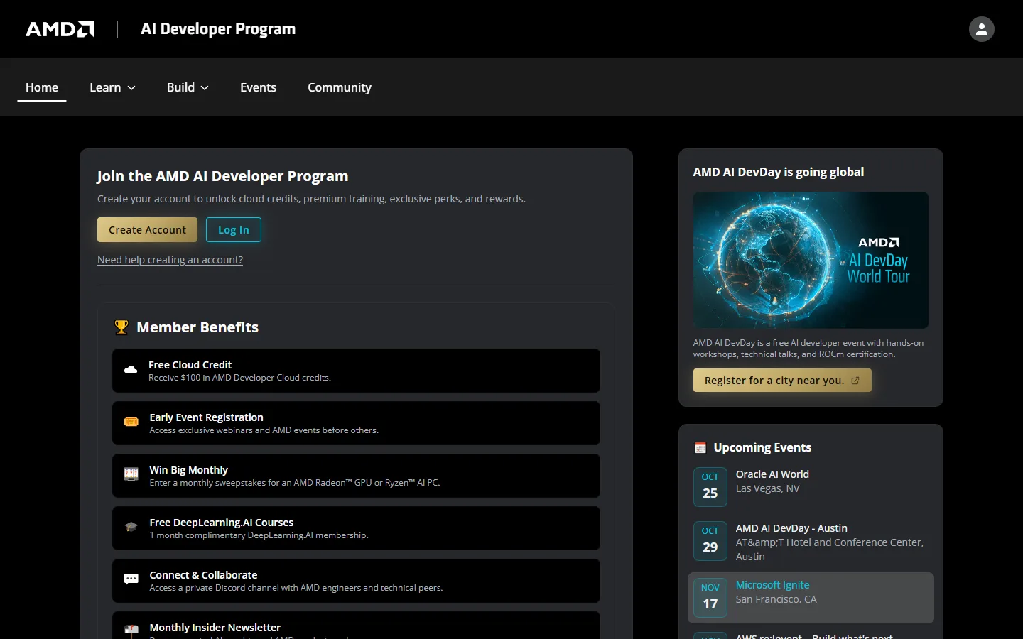Click the AI Developer Program title
Viewport: 1023px width, 639px height.
[218, 29]
